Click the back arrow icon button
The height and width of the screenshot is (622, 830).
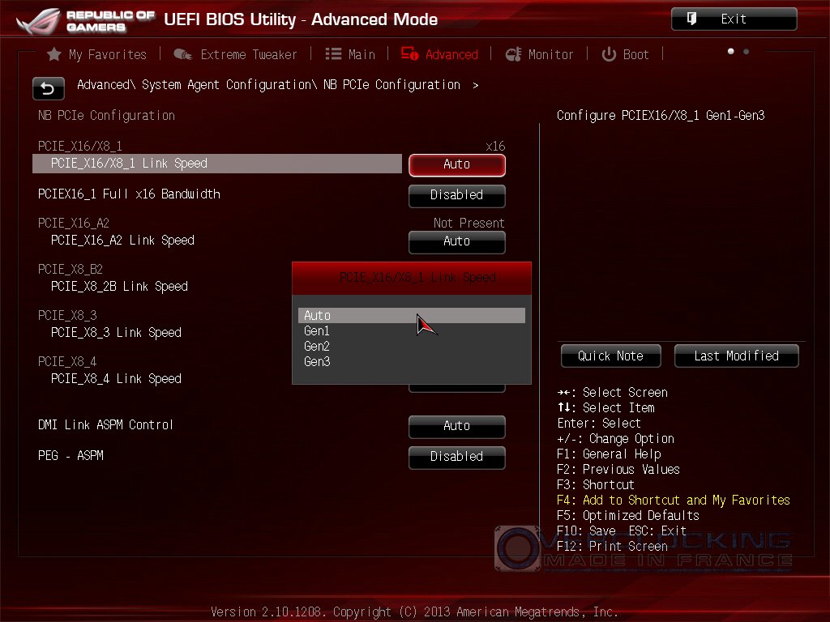pyautogui.click(x=48, y=88)
